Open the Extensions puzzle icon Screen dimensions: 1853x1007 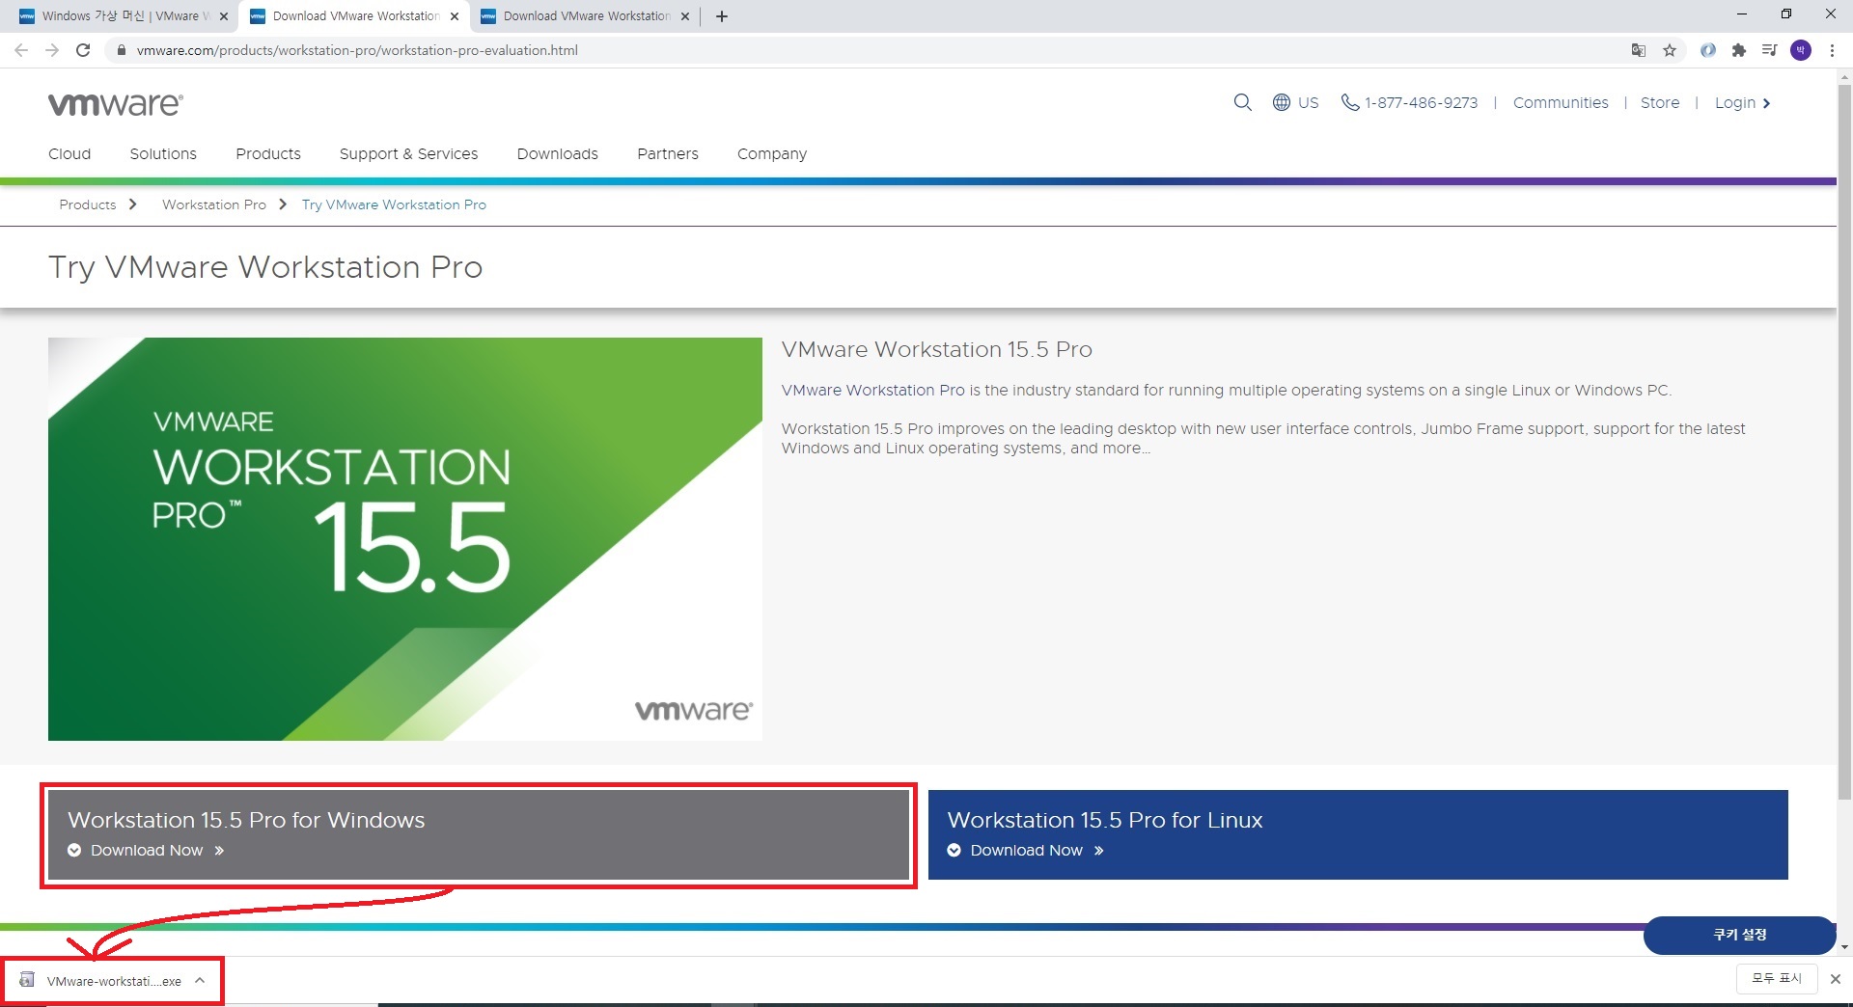pos(1739,50)
